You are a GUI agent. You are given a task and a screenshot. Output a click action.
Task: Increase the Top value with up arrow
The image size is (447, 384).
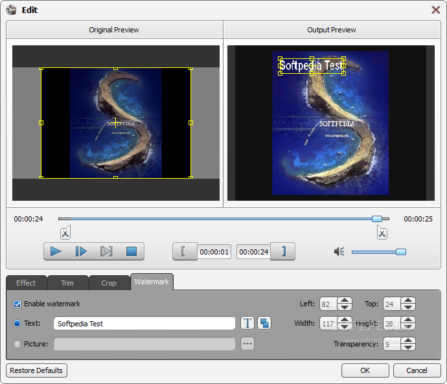(x=408, y=300)
